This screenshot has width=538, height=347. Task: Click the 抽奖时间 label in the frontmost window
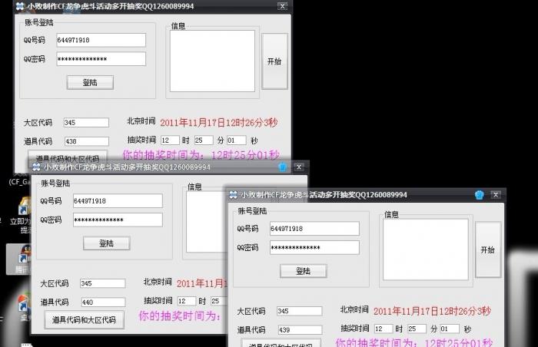tap(355, 328)
